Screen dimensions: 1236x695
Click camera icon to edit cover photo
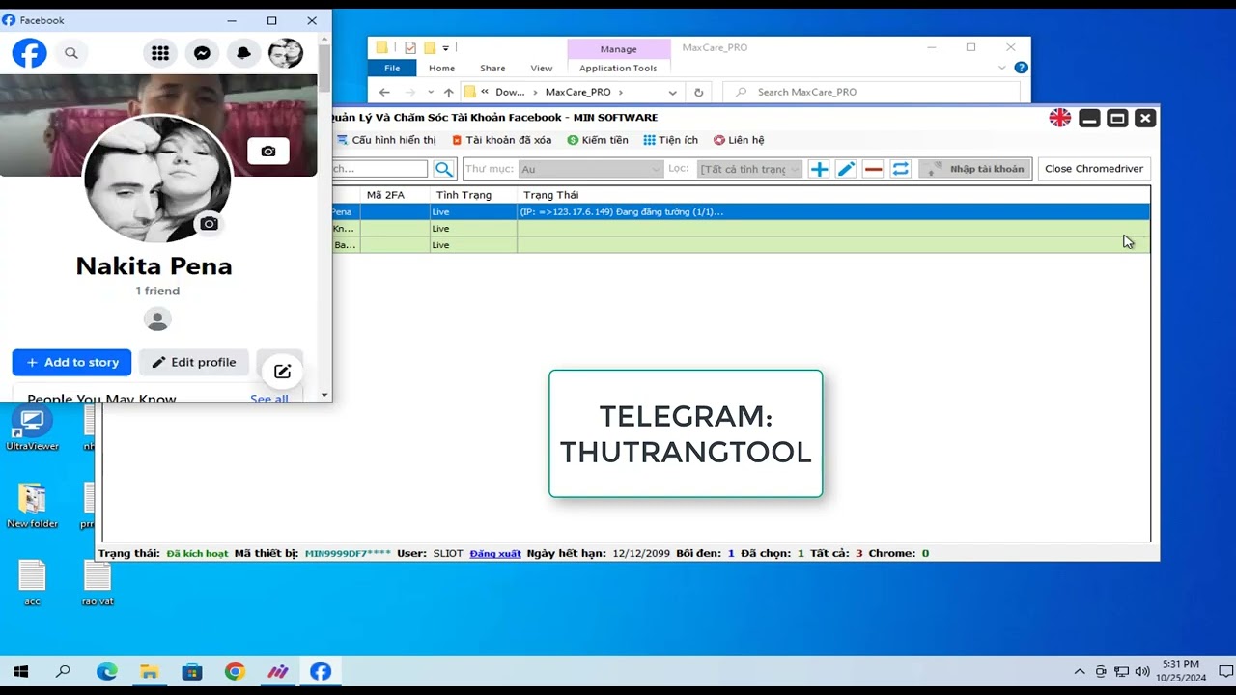(x=268, y=151)
